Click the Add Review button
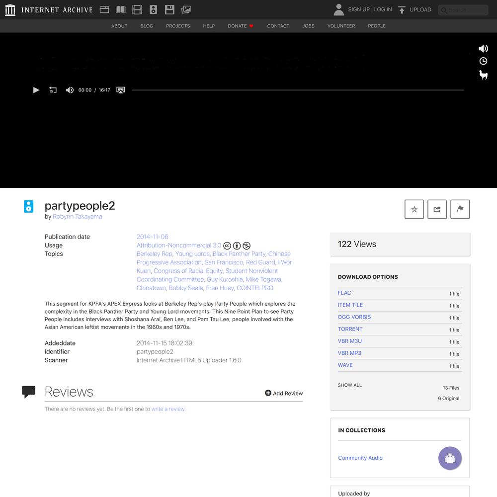The height and width of the screenshot is (497, 497). point(284,393)
